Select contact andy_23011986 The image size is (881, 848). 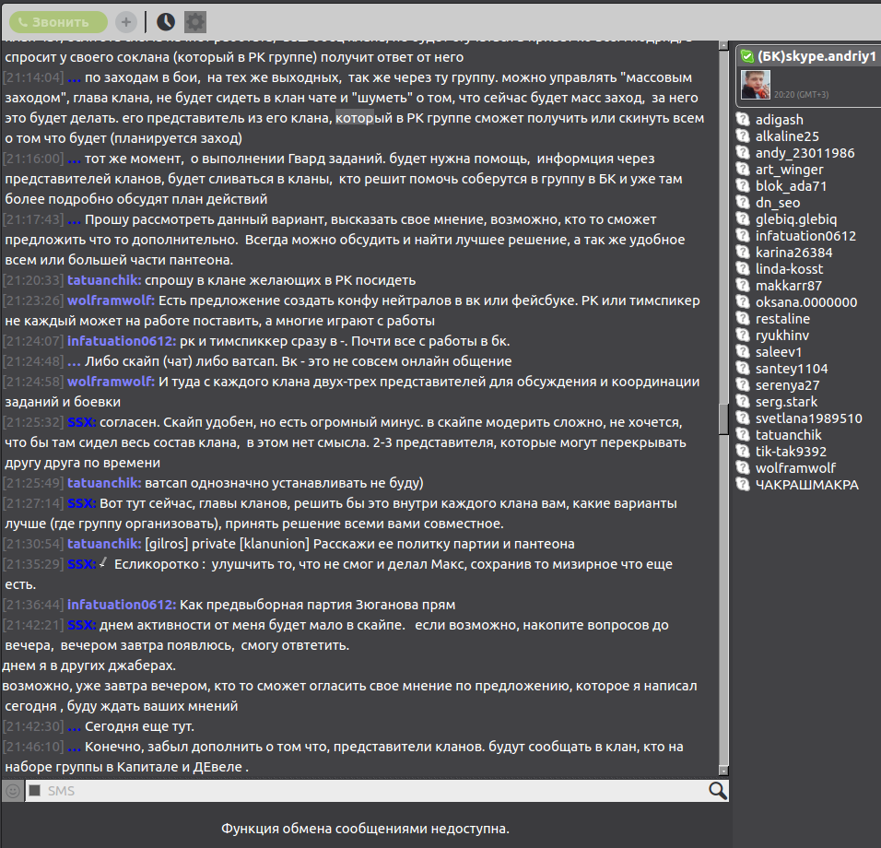(805, 153)
